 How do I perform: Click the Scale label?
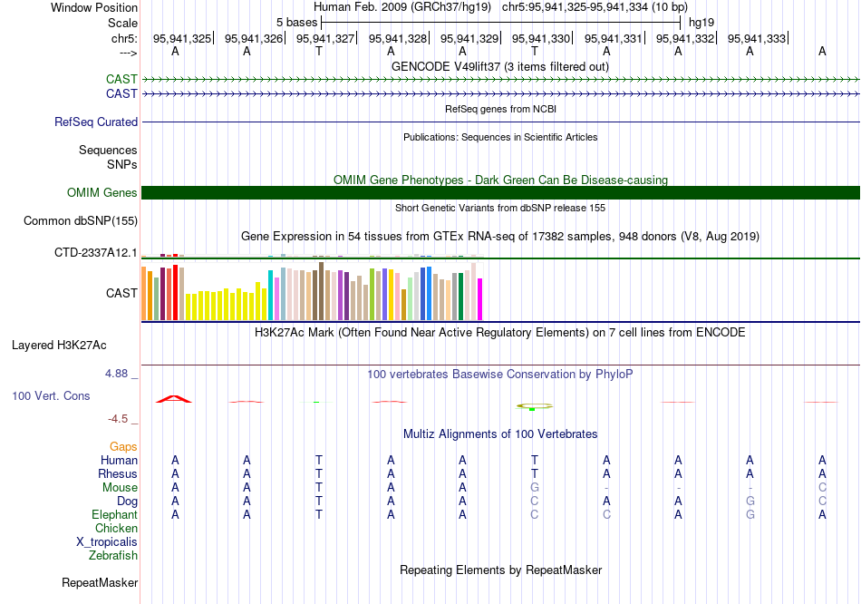pyautogui.click(x=122, y=23)
